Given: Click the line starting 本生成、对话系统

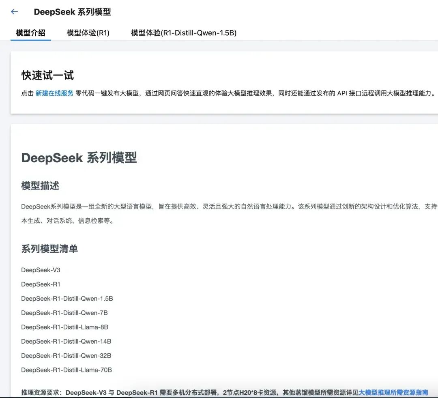Looking at the screenshot, I should [x=68, y=221].
